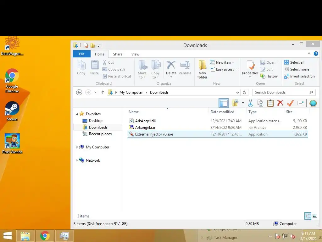Click the Windows Start button on taskbar

click(x=8, y=236)
